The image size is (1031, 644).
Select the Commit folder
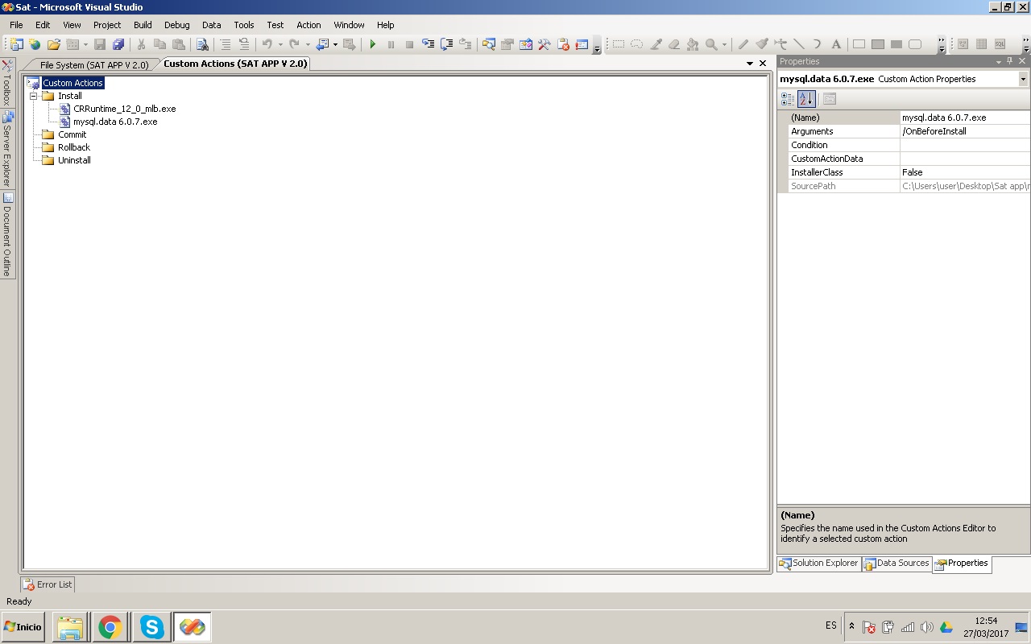(72, 134)
